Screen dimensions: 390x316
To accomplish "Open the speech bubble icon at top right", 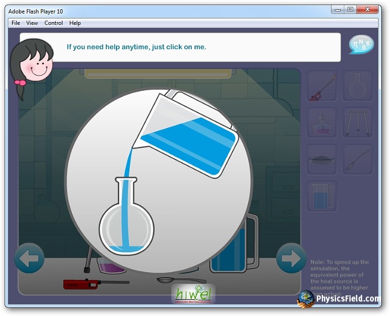I will click(361, 45).
